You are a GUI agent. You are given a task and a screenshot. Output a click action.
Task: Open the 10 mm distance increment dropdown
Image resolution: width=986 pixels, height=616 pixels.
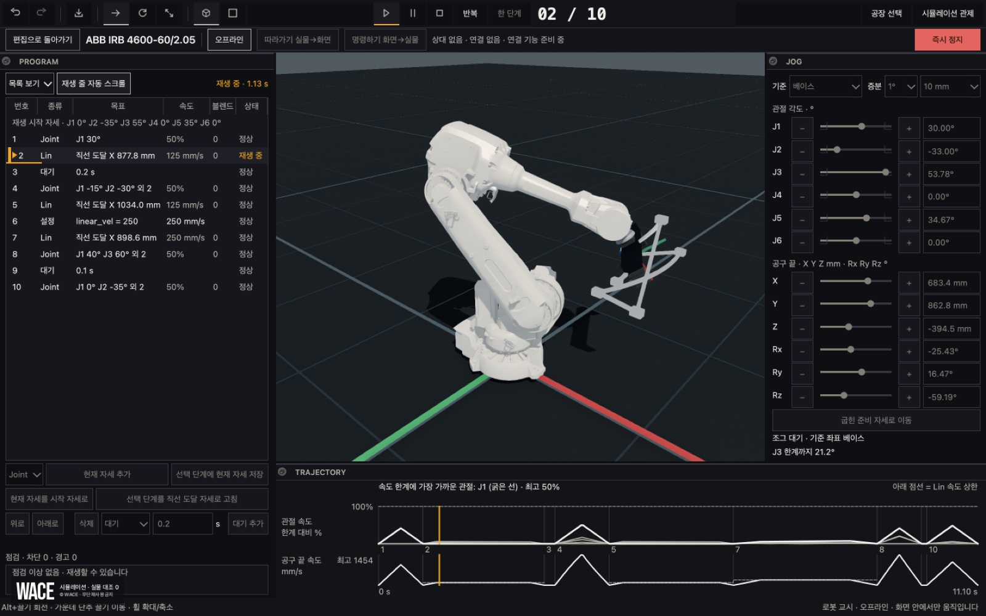click(x=950, y=86)
